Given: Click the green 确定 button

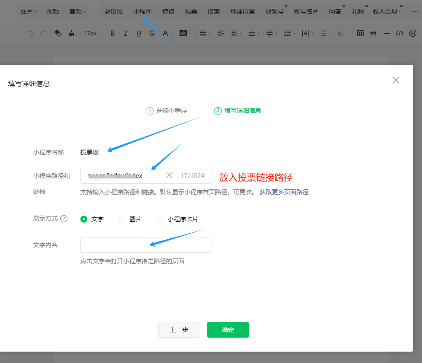Looking at the screenshot, I should point(228,330).
